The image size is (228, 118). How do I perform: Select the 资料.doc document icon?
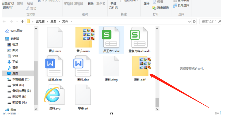[82, 66]
